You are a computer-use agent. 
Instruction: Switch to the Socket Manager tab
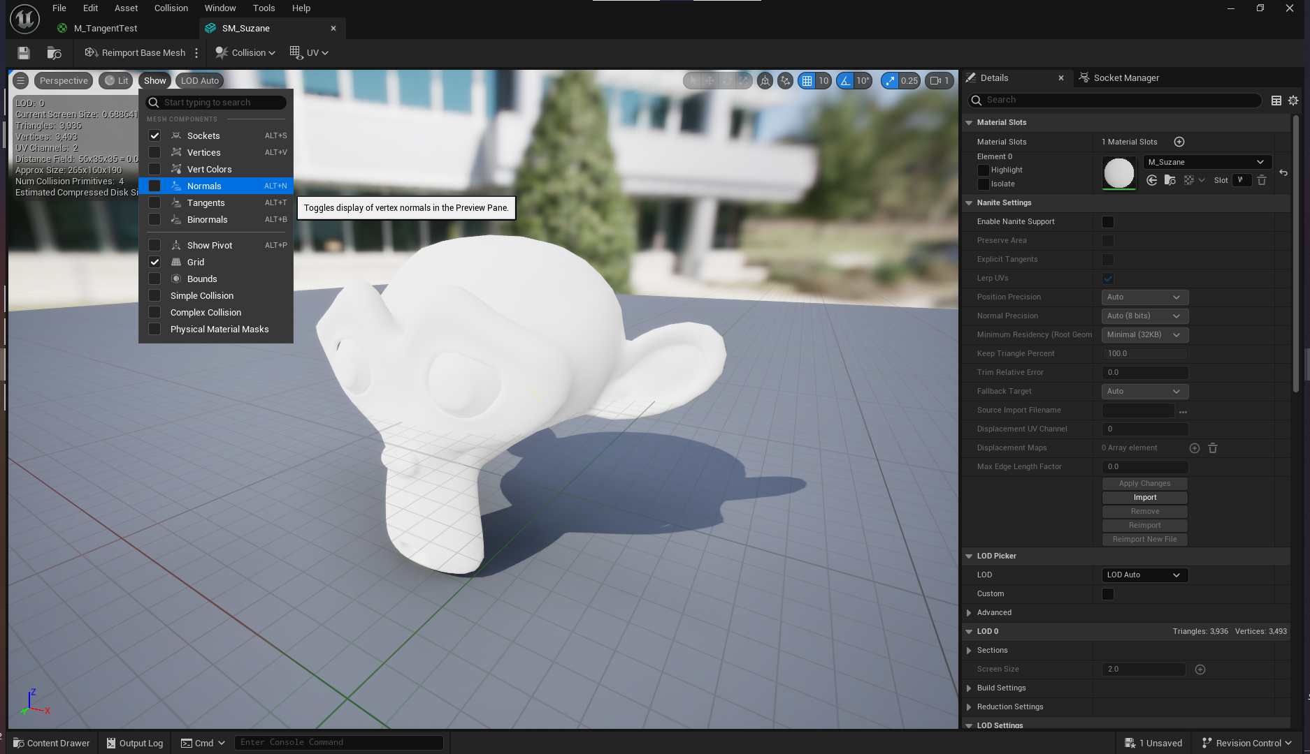(x=1119, y=78)
